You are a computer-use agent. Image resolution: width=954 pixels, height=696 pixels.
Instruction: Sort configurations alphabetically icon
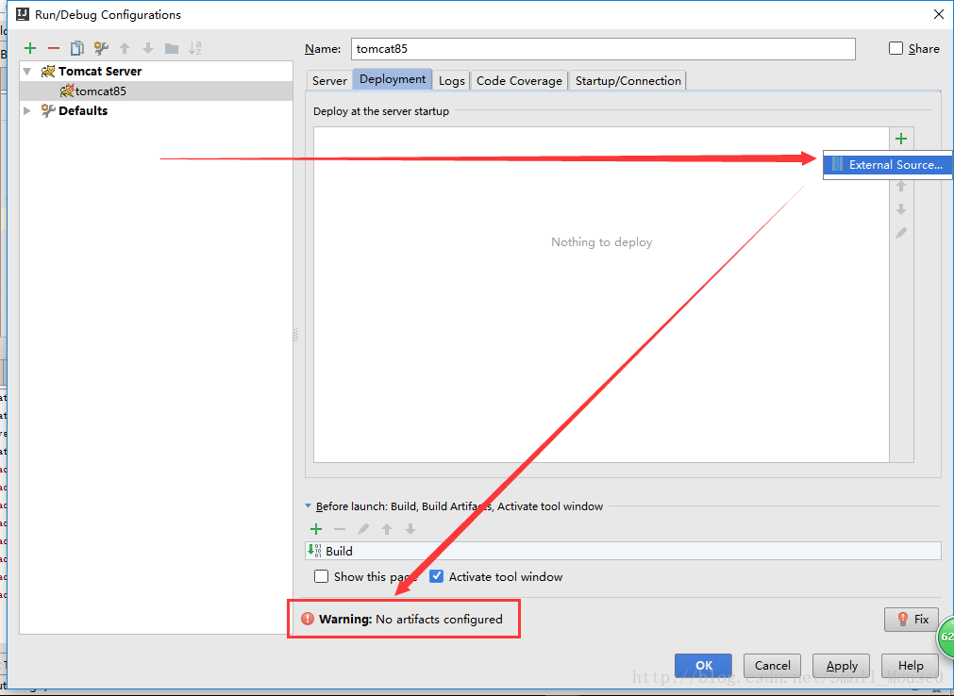(194, 48)
